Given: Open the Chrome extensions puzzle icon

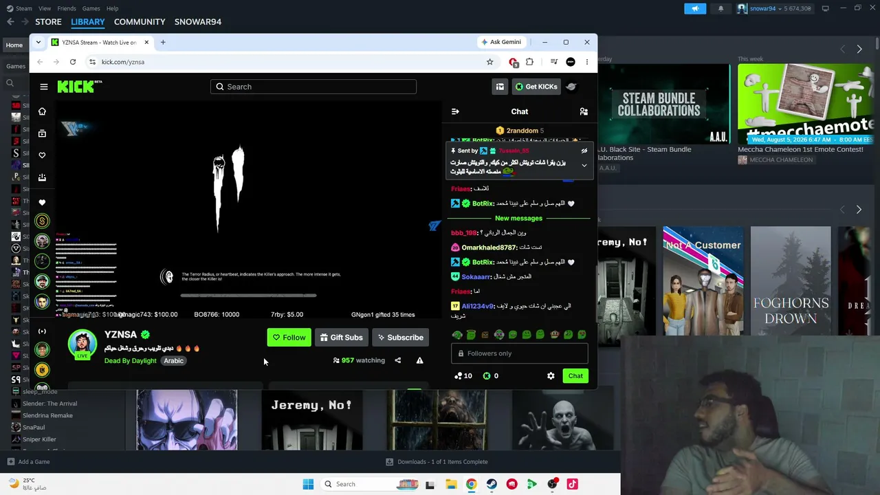Looking at the screenshot, I should (x=529, y=62).
